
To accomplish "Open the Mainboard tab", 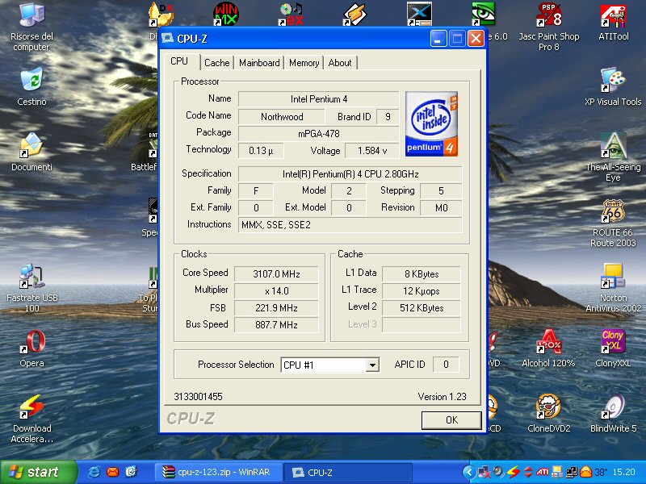I will (259, 63).
